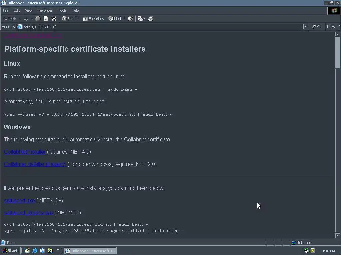341x255 pixels.
Task: Click the Start button
Action: 10,251
